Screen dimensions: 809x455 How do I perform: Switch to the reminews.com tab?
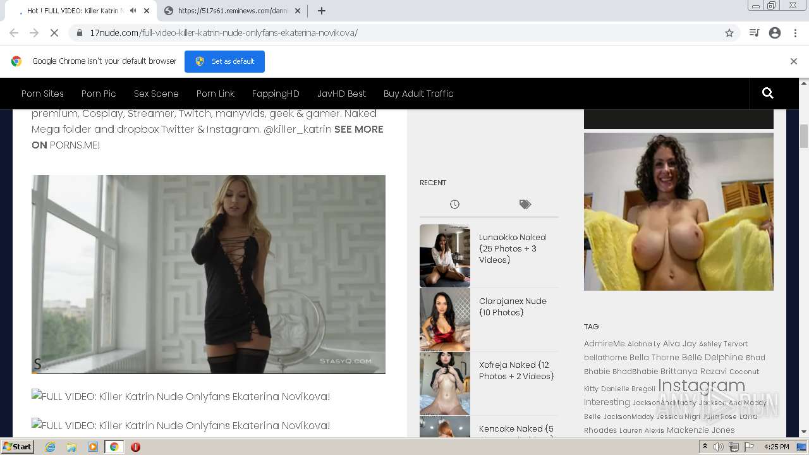[233, 11]
